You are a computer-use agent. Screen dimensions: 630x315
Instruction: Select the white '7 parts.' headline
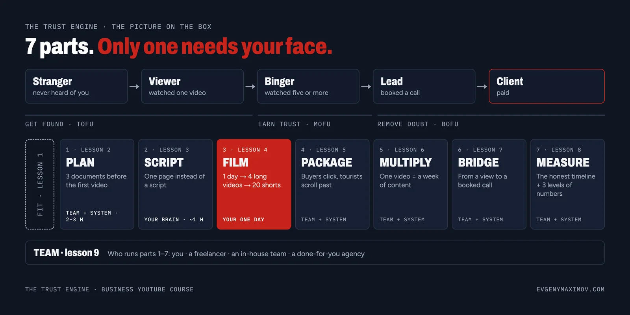click(x=59, y=46)
